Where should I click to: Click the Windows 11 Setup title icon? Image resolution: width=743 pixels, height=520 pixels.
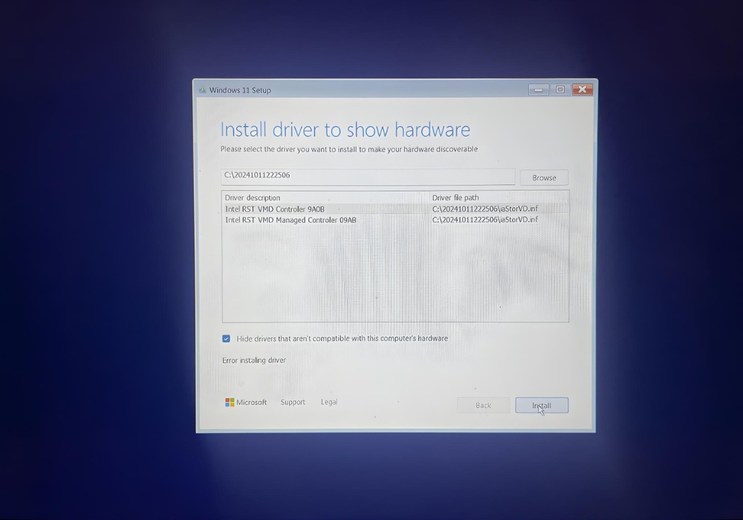pyautogui.click(x=203, y=89)
